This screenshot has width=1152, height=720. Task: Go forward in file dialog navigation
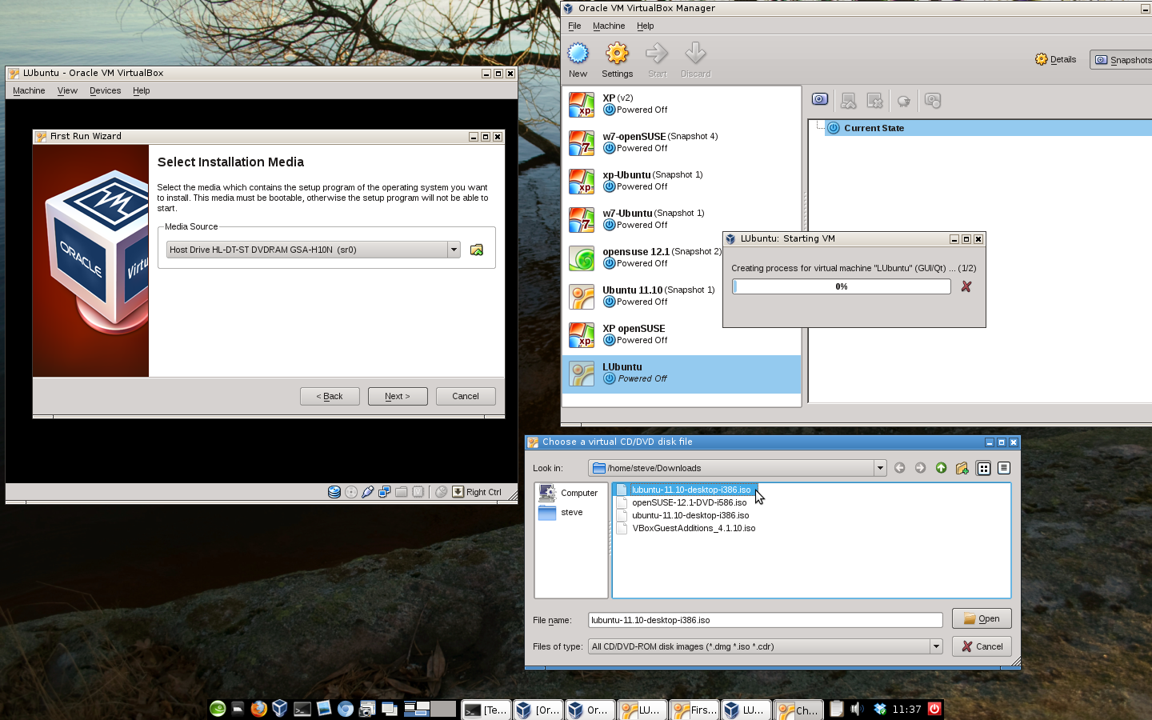coord(921,468)
